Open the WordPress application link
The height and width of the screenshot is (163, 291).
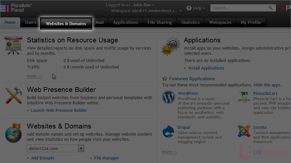point(188,94)
